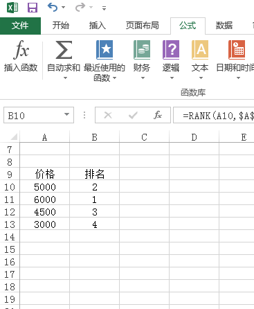254x309 pixels.
Task: Select row 9 header
Action: click(10, 175)
